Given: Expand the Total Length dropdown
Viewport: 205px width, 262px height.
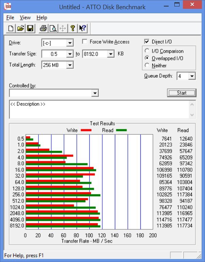Looking at the screenshot, I should pos(70,65).
